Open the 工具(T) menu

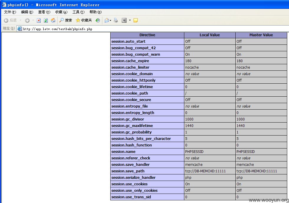click(78, 12)
